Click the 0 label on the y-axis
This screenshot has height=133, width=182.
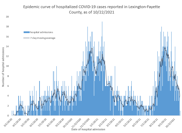pos(8,115)
